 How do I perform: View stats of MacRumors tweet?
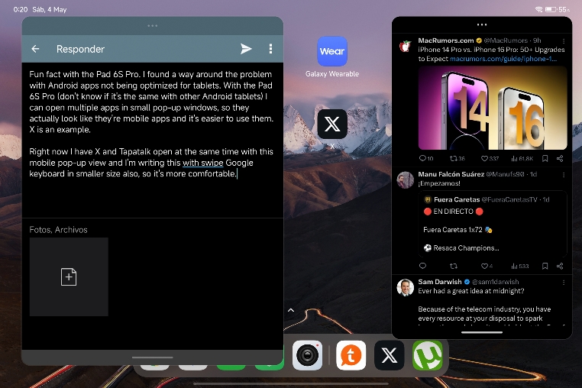click(x=522, y=159)
